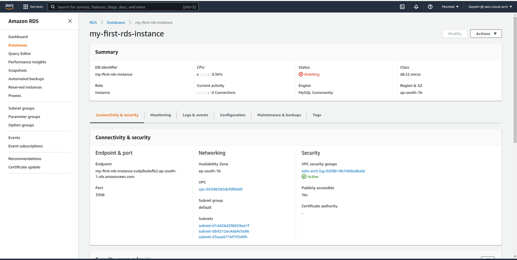Open the Gayatri account menu dropdown
This screenshot has height=260, width=517.
(490, 7)
